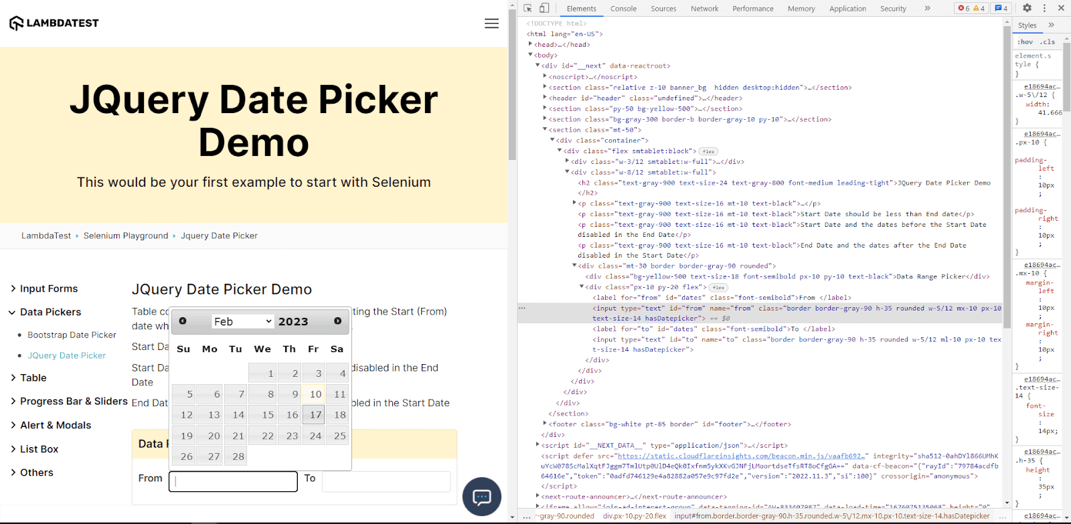Open the Application tab
Viewport: 1071px width, 524px height.
(x=847, y=9)
